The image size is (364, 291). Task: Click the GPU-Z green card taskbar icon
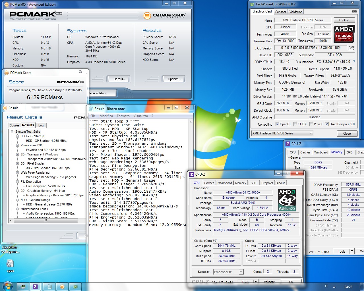tap(76, 287)
